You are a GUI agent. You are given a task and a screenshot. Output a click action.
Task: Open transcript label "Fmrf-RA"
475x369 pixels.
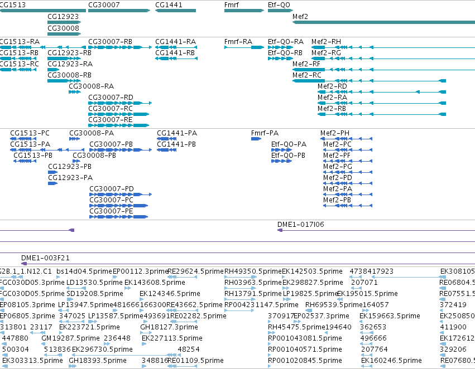click(238, 42)
